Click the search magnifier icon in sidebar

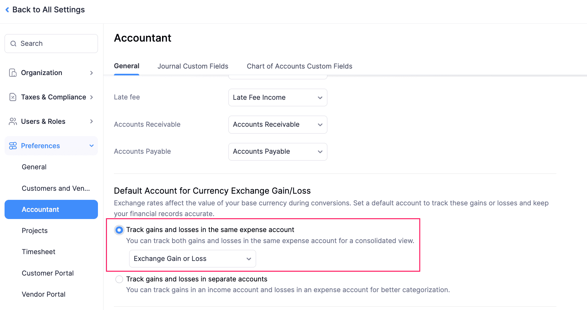pyautogui.click(x=13, y=43)
